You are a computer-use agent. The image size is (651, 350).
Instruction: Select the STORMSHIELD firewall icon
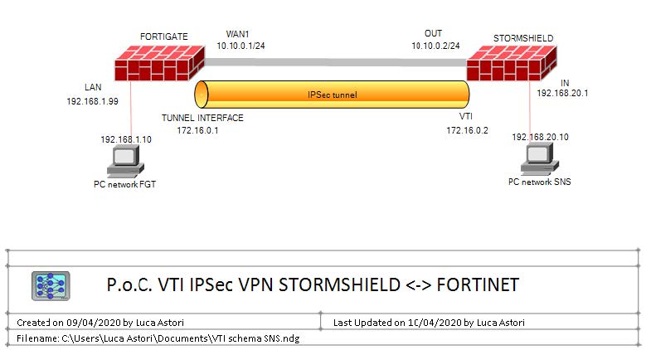[512, 63]
